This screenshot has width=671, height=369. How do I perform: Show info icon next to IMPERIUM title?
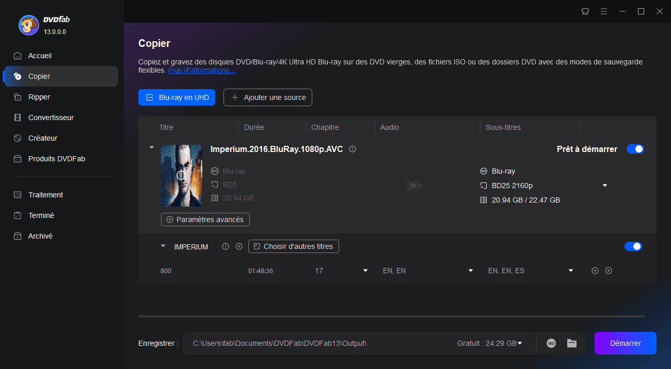[x=226, y=246]
